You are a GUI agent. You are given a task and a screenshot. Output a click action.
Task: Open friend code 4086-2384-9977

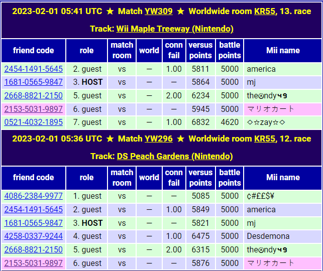click(x=33, y=196)
